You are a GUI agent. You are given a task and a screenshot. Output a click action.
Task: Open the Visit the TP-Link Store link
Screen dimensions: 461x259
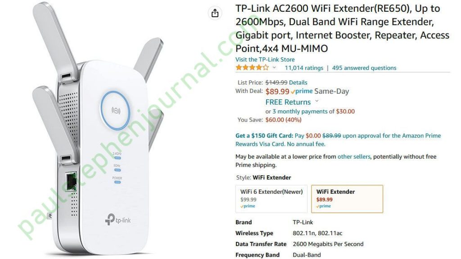(x=265, y=59)
